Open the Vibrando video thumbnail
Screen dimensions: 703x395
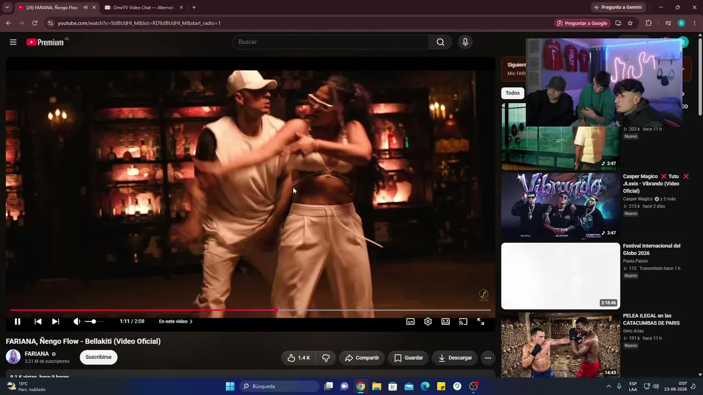point(561,206)
